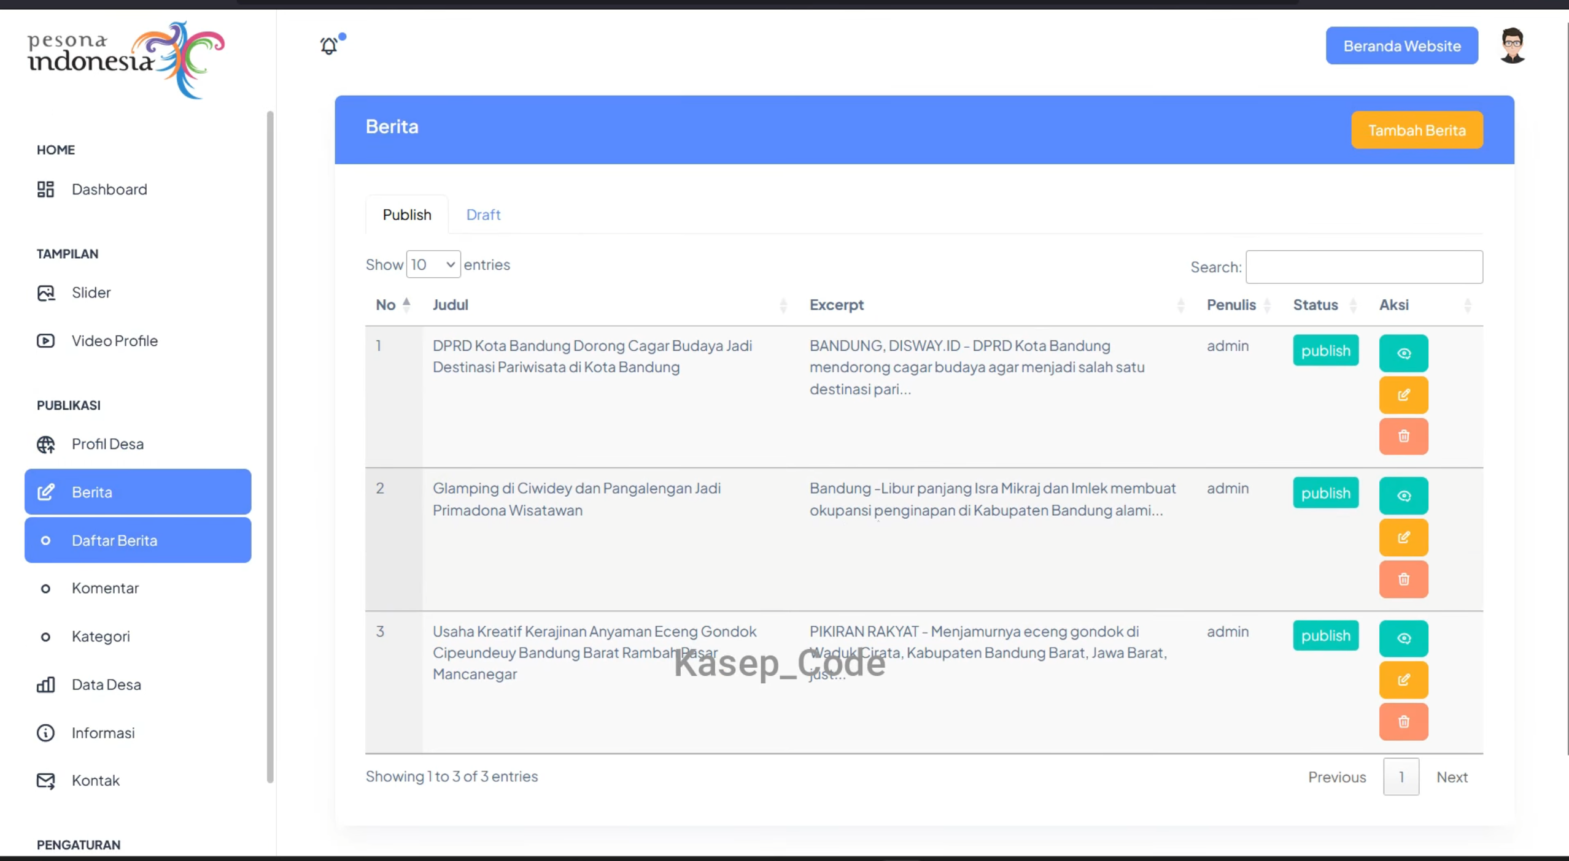Click the Video Profile play icon

pos(45,341)
